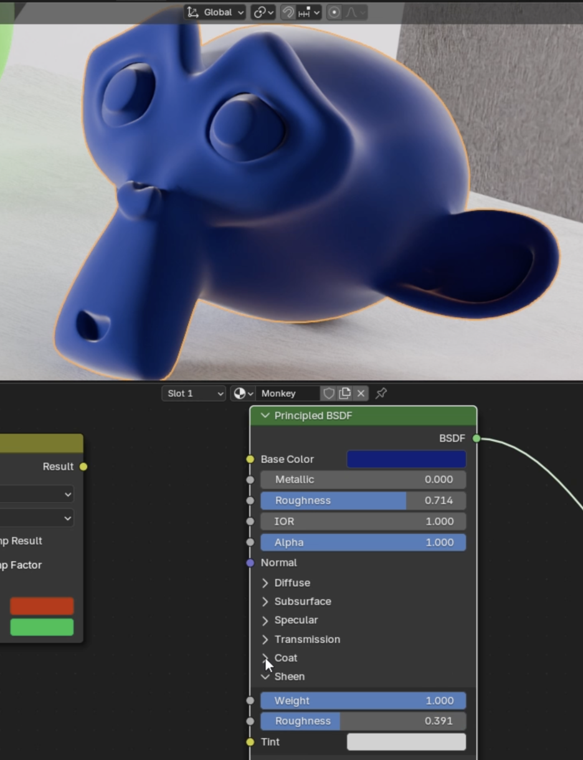Expand the Transmission panel
583x760 pixels.
click(265, 640)
